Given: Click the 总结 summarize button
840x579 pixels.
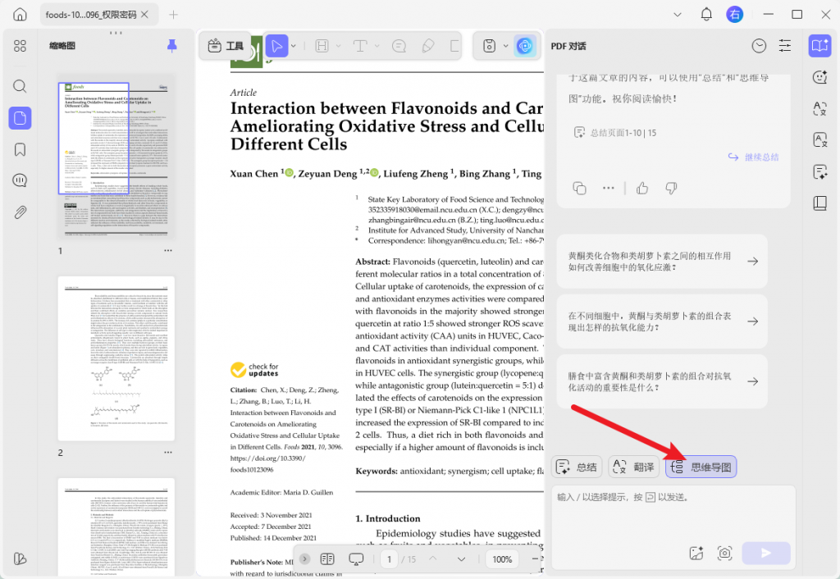Looking at the screenshot, I should point(577,467).
